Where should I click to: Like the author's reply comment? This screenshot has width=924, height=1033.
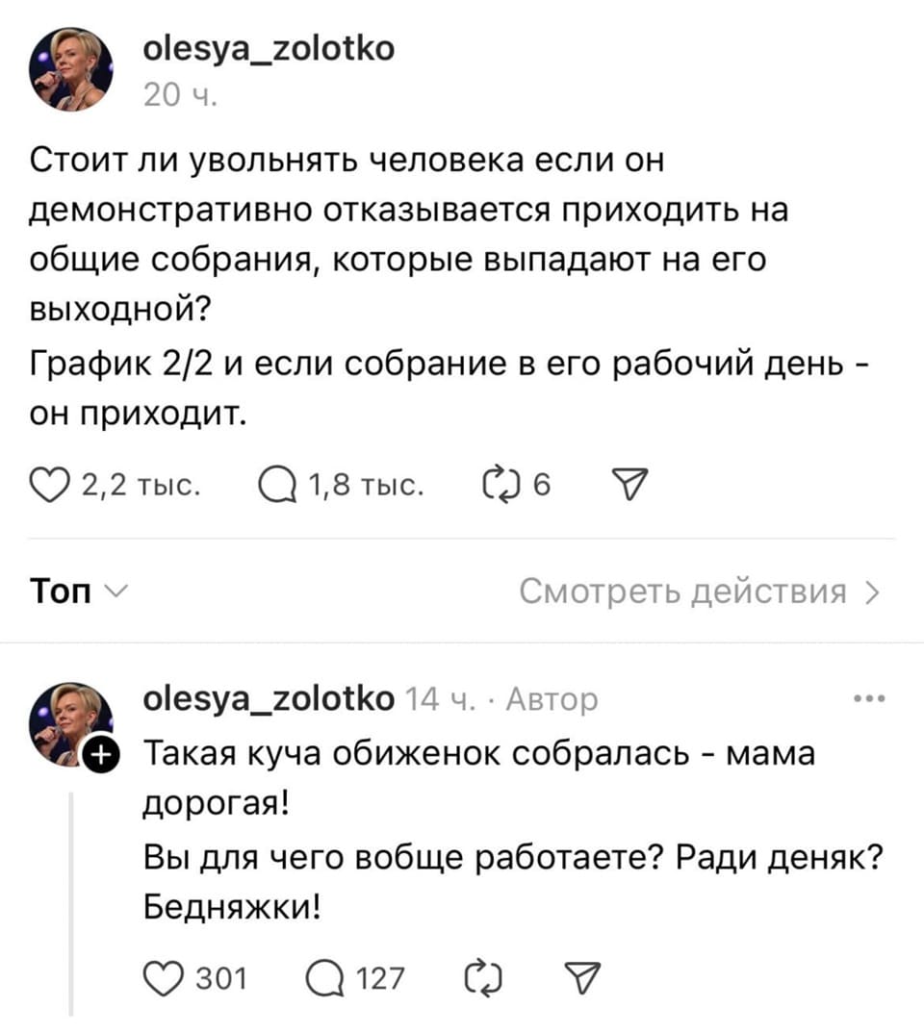pos(163,979)
